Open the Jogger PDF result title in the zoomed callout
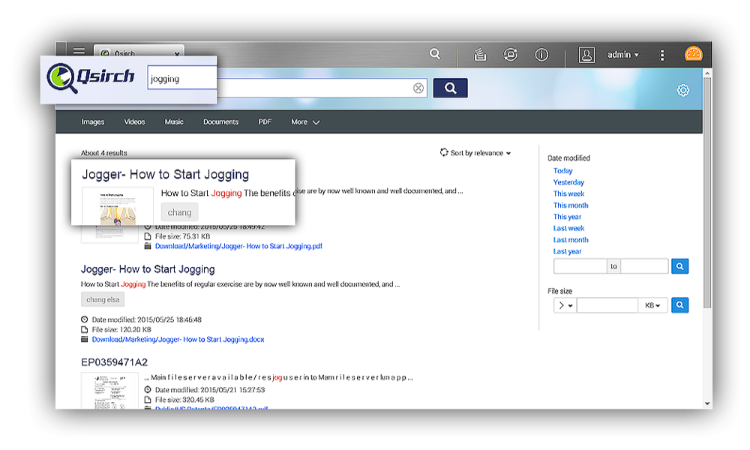The height and width of the screenshot is (450, 750). tap(166, 175)
